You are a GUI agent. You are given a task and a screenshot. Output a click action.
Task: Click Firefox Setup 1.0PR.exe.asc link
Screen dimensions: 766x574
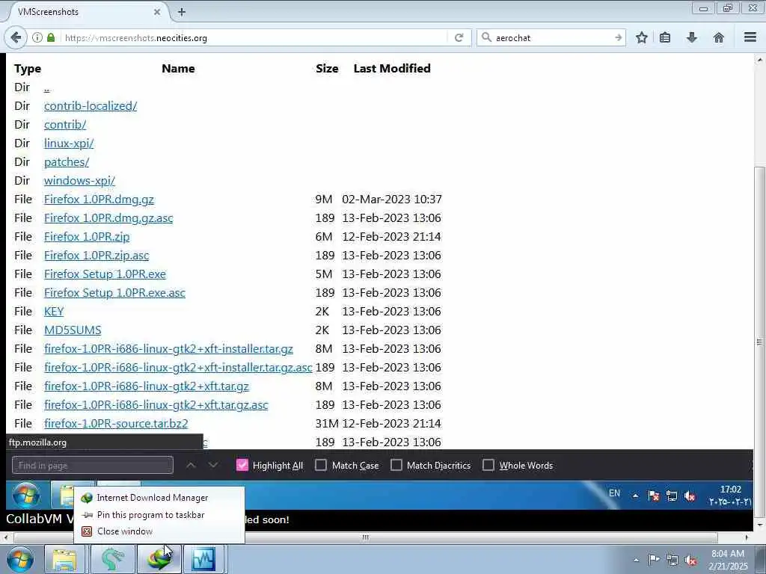(114, 292)
